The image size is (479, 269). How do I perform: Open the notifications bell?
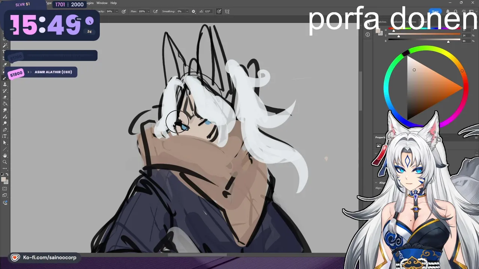(448, 12)
